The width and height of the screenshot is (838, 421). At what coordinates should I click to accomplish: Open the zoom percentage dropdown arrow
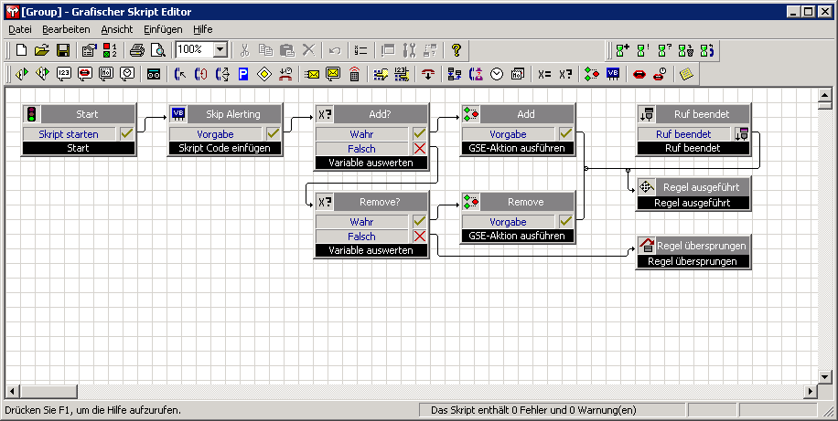(x=220, y=50)
